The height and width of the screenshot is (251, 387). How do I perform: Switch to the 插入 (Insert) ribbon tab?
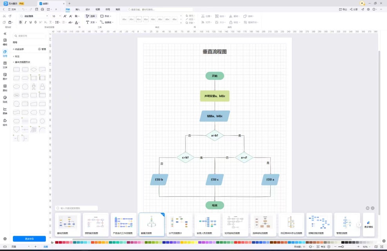78,9
